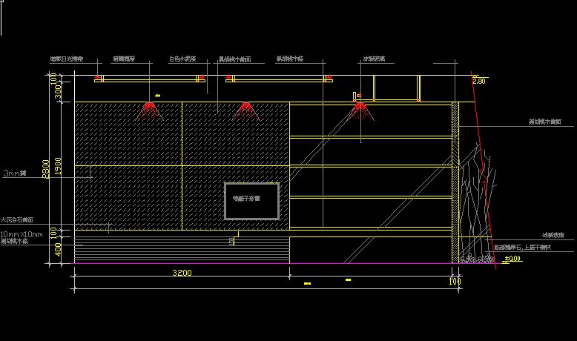
Task: Click the magenta floor baseline
Action: 260,263
